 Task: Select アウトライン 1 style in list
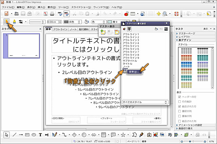point(131,35)
